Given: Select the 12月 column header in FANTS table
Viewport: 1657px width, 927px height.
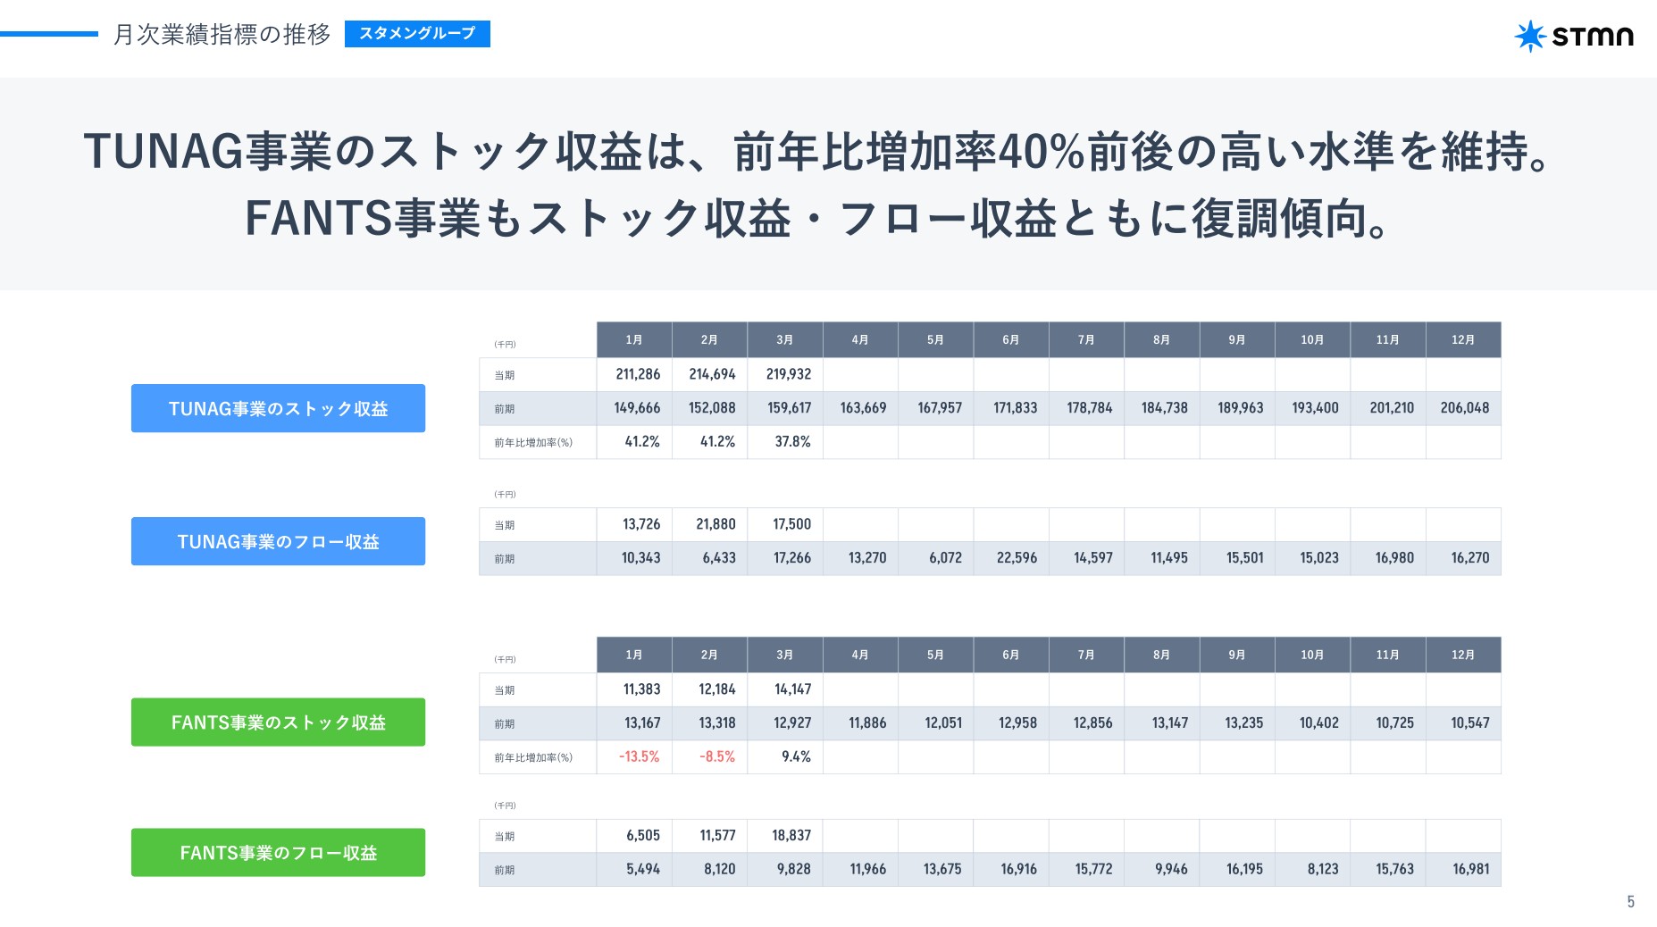Looking at the screenshot, I should (x=1464, y=654).
